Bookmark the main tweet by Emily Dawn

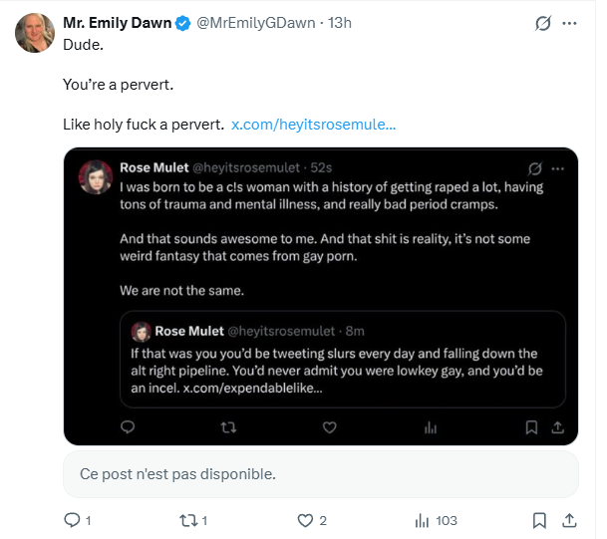(x=539, y=520)
